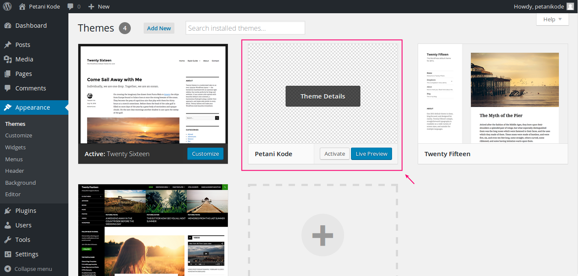578x276 pixels.
Task: Click the theme count badge 4
Action: tap(125, 28)
